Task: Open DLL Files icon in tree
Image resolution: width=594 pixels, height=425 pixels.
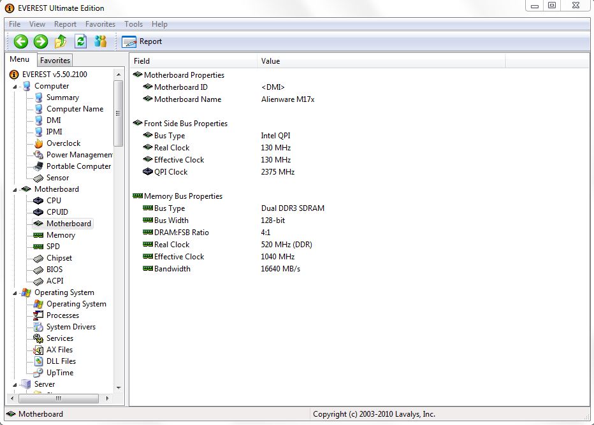Action: tap(38, 361)
